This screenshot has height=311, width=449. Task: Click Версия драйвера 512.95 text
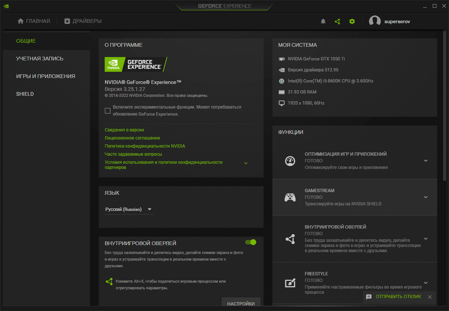(x=313, y=70)
